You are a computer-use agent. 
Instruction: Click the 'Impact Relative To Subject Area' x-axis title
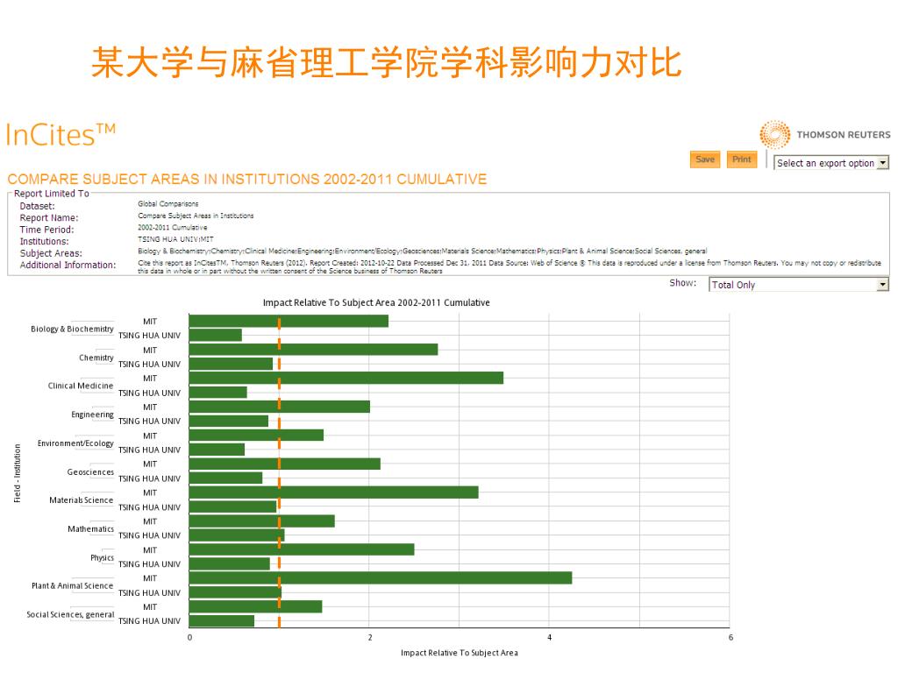click(x=460, y=652)
